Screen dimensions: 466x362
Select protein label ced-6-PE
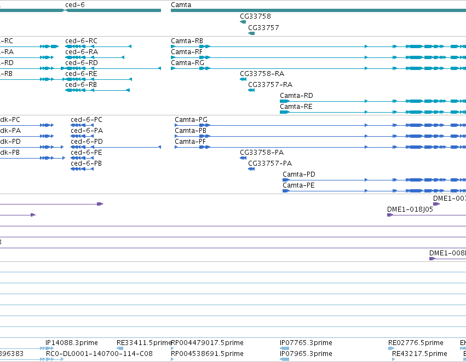click(87, 153)
